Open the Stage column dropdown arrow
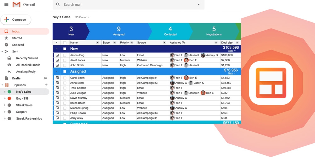315x157 pixels. pyautogui.click(x=115, y=43)
